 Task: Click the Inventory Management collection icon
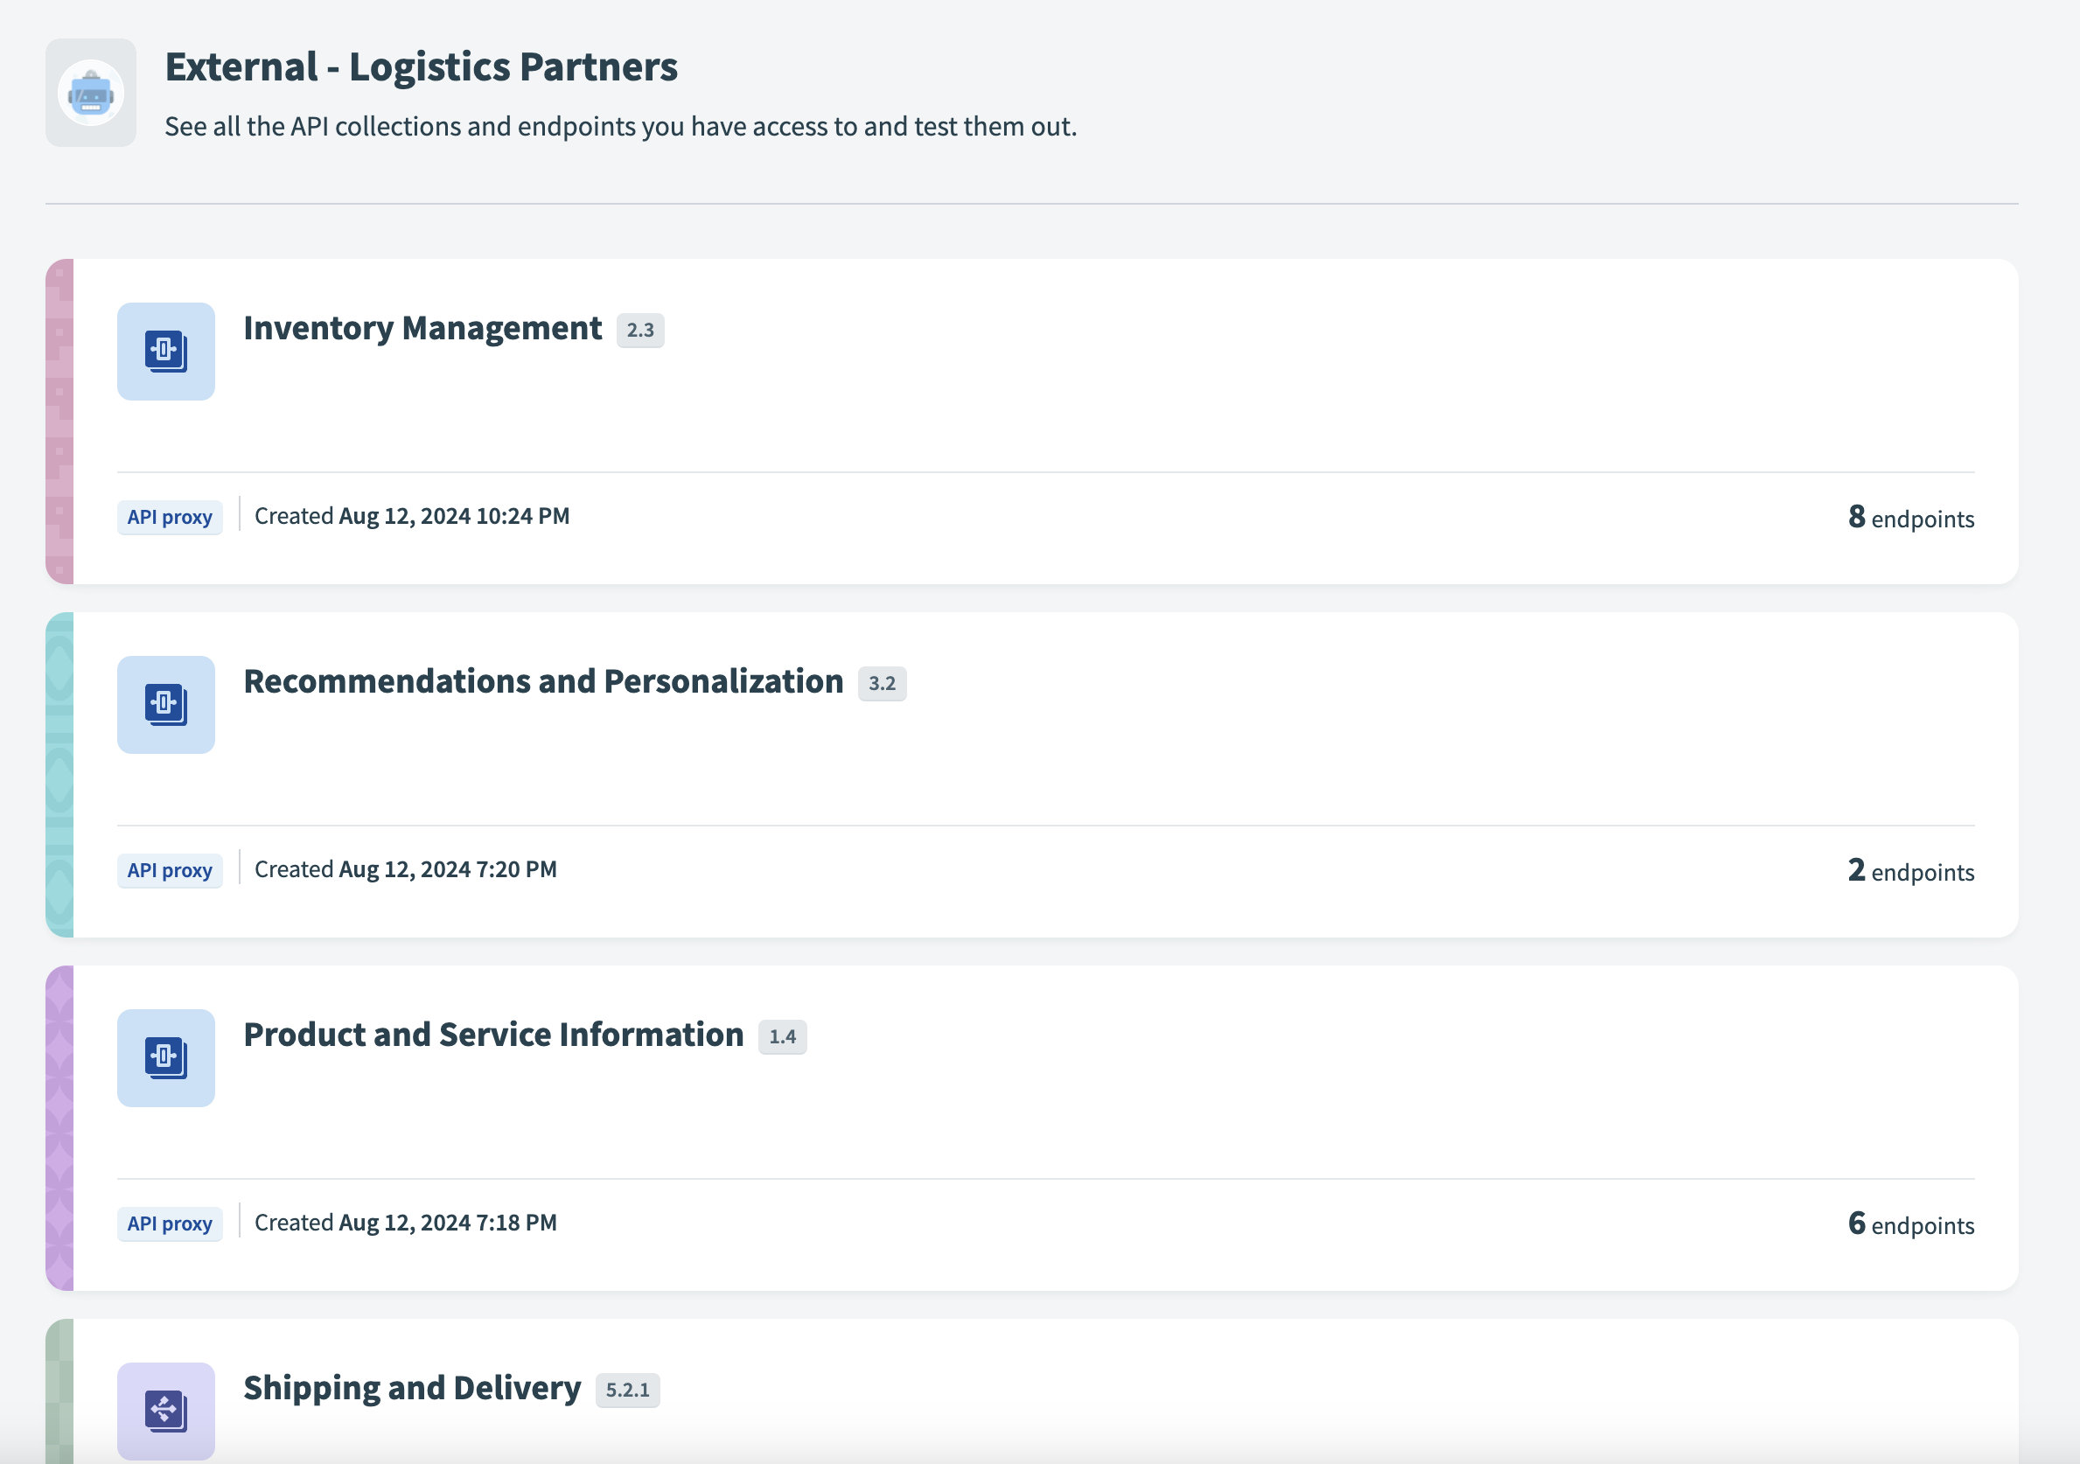[166, 352]
